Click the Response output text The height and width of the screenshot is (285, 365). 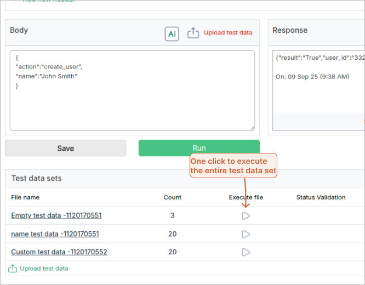tap(318, 58)
